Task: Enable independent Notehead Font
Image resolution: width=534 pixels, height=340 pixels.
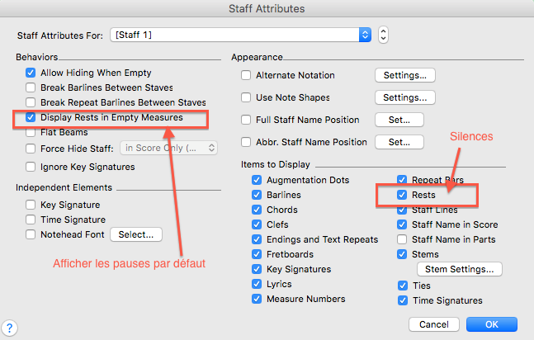Action: [31, 234]
